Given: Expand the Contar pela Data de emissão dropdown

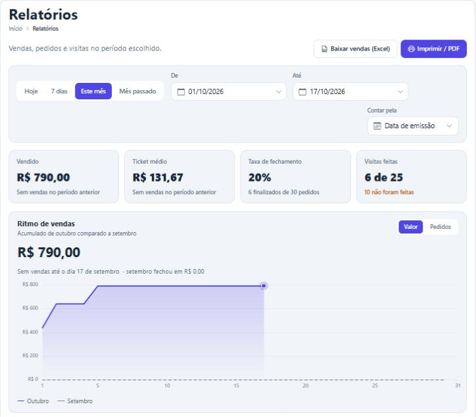Looking at the screenshot, I should coord(413,126).
